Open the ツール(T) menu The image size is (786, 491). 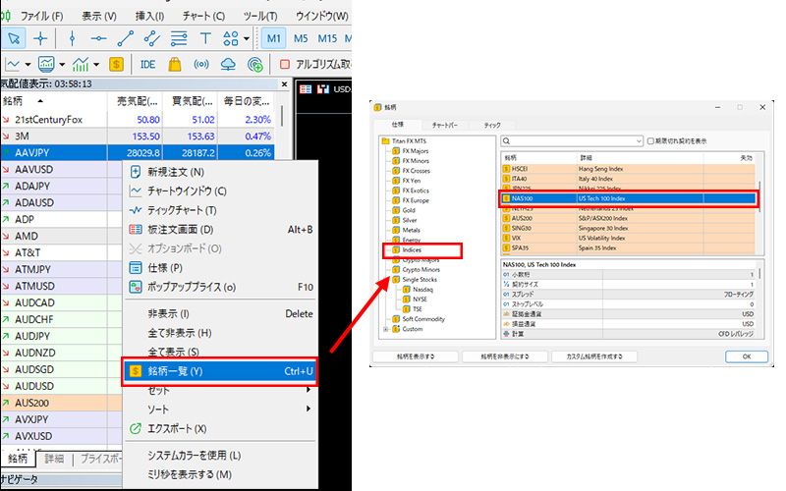pos(260,16)
